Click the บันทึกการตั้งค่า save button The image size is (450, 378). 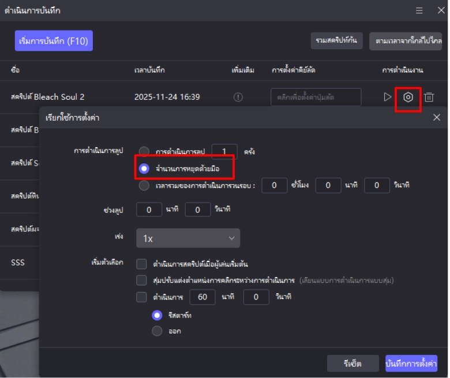(x=411, y=364)
